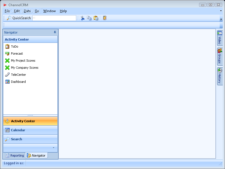Open the menu bar overflow arrow
Viewport: 225px width, 169px height.
click(221, 11)
